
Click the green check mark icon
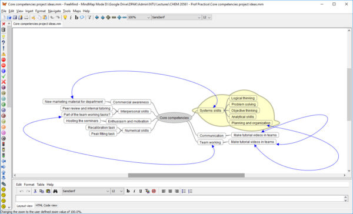[4, 76]
